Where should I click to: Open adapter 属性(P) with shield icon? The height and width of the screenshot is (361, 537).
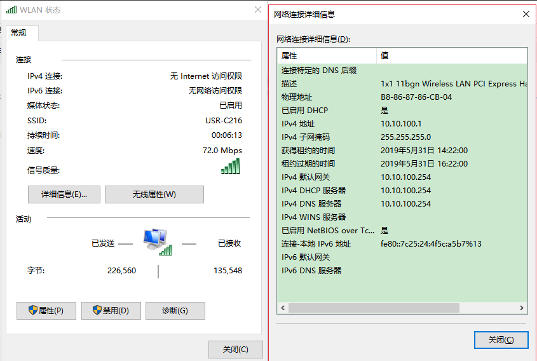46,311
